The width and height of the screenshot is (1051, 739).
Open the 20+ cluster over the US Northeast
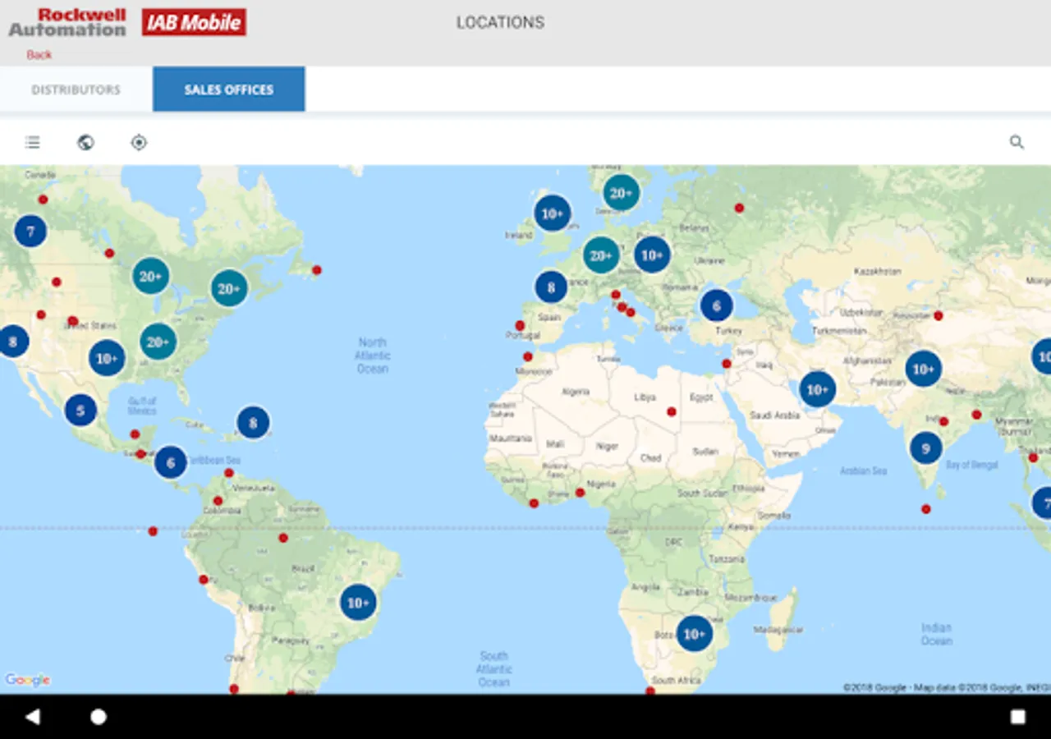coord(229,288)
